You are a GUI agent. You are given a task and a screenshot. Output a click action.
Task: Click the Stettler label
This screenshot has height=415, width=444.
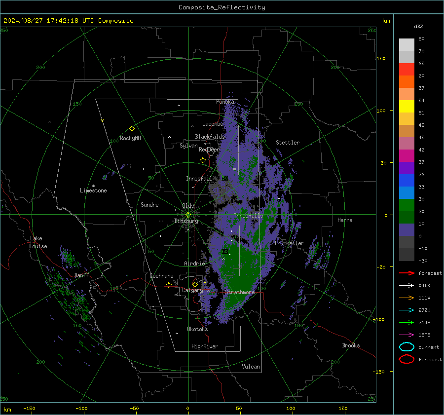click(288, 143)
